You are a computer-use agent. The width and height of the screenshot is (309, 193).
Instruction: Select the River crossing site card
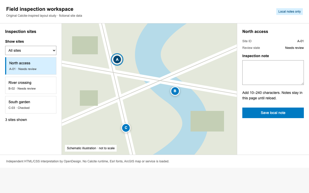click(x=31, y=85)
